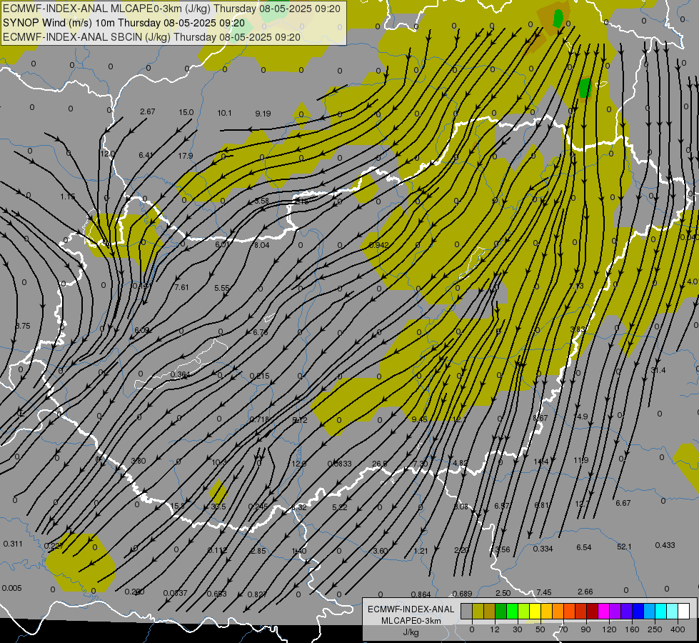
Task: Click the map value 8.04
Action: coord(262,245)
